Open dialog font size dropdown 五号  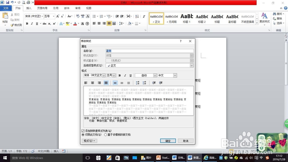pyautogui.click(x=114, y=76)
